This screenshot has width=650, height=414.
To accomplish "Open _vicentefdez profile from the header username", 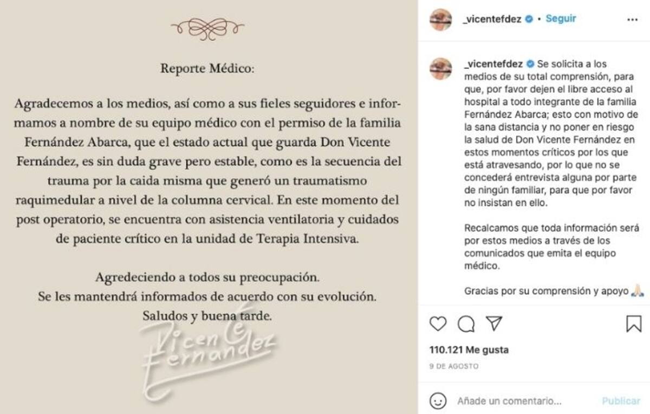I will [x=492, y=19].
